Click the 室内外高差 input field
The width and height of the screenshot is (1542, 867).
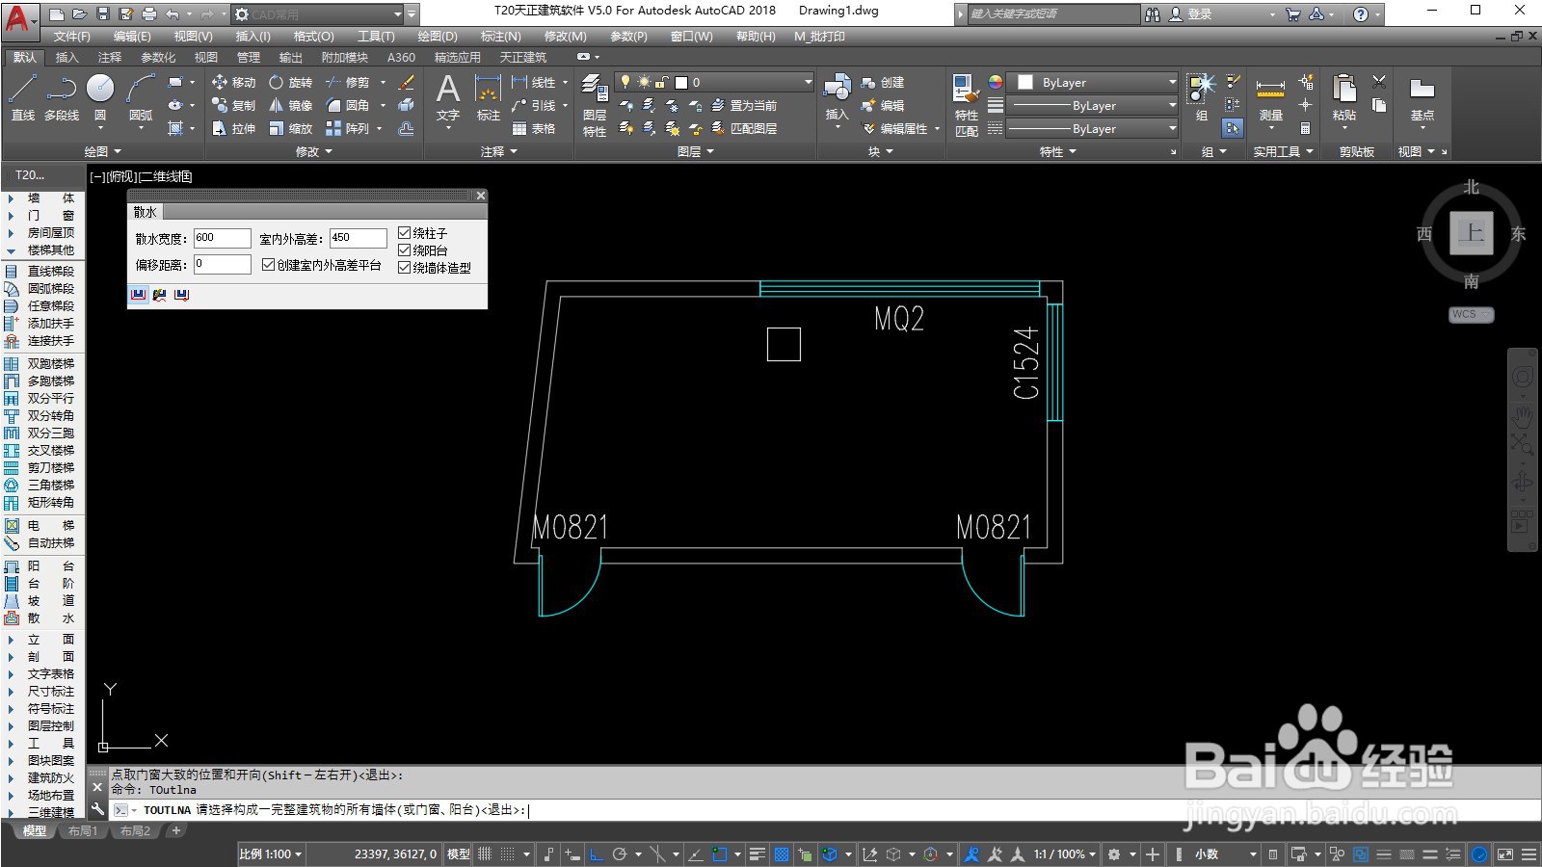pos(358,237)
